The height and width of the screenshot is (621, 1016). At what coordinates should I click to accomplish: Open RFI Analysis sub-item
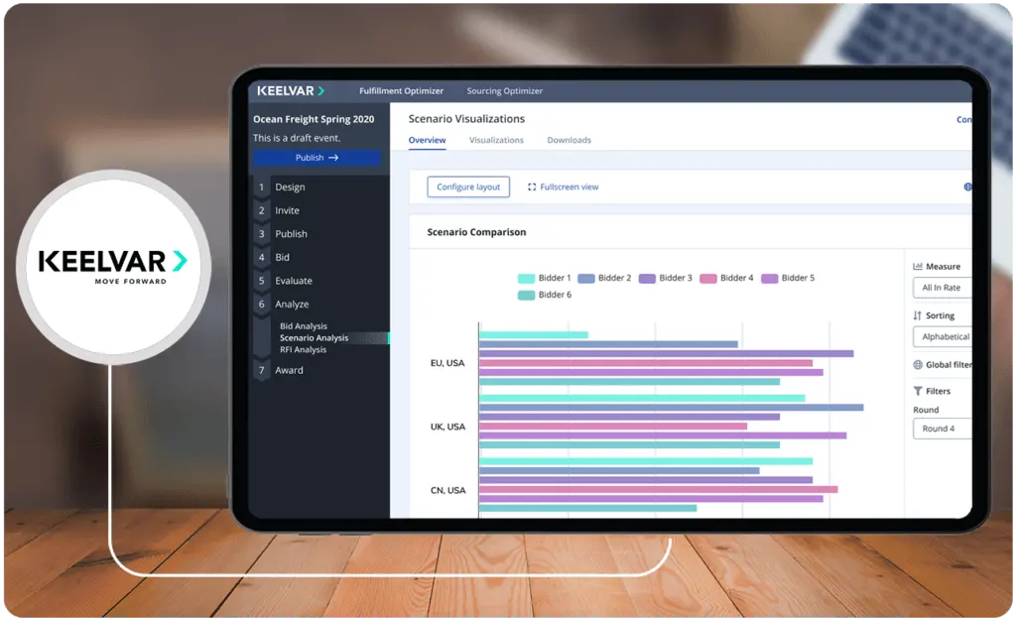coord(303,349)
